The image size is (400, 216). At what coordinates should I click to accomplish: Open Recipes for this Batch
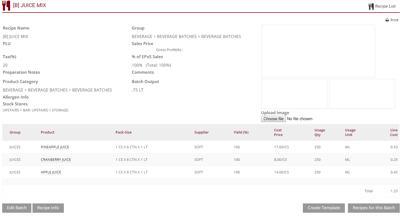click(x=373, y=208)
